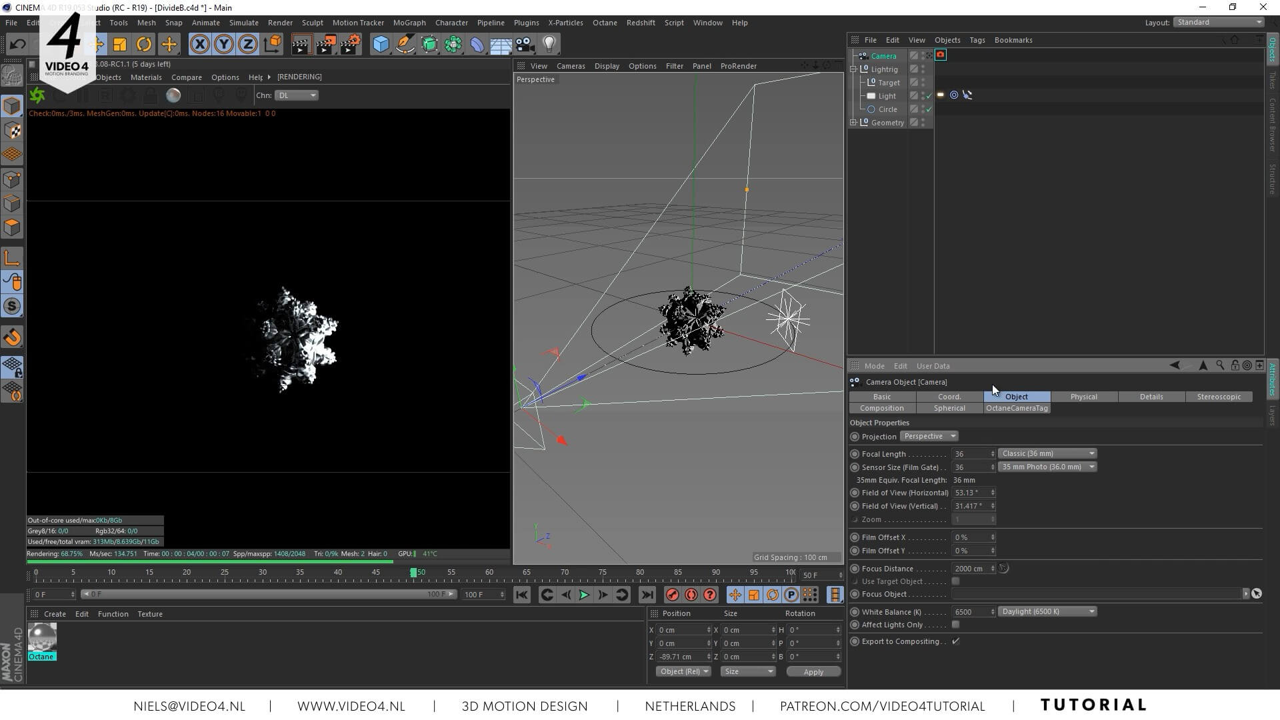Click the Light bulb icon in toolbar
The width and height of the screenshot is (1280, 720).
pos(549,45)
